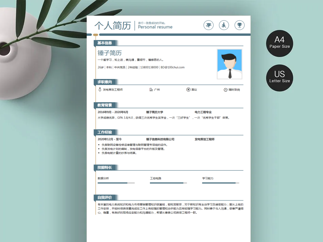Click the bullet starting 负责电能计量
The height and width of the screenshot is (242, 323).
click(119, 153)
